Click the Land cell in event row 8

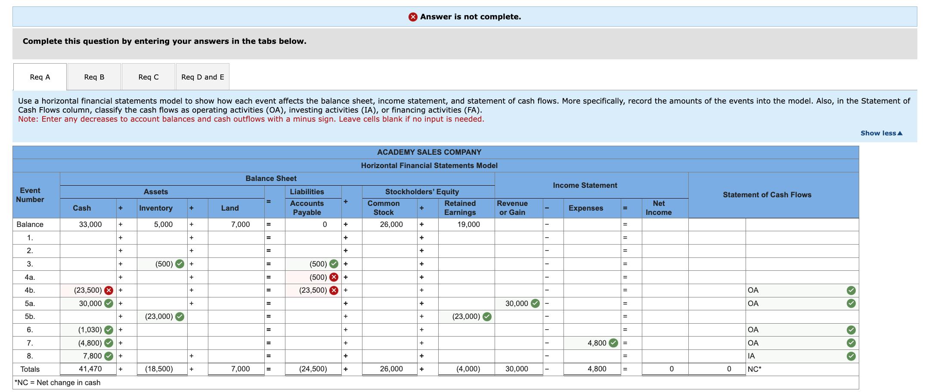pos(236,356)
